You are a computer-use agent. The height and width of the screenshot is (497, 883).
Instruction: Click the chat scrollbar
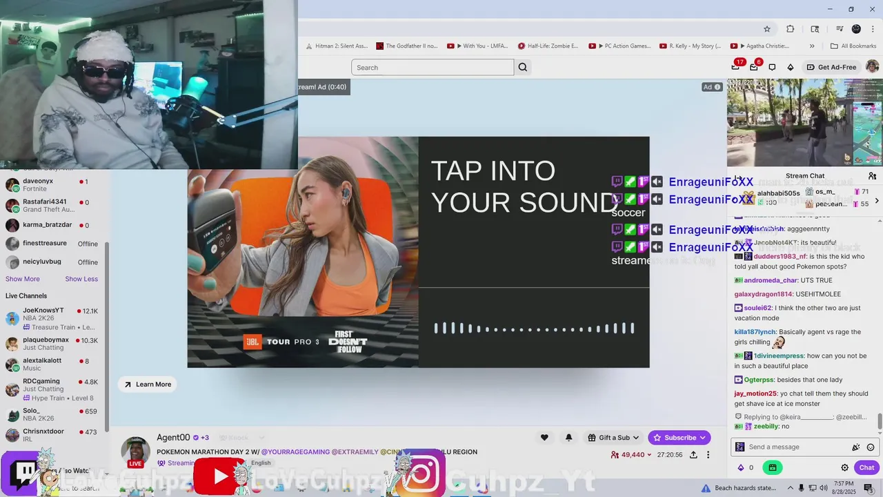pyautogui.click(x=880, y=420)
